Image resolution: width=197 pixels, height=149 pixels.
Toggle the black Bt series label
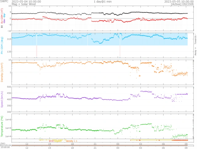(2, 26)
